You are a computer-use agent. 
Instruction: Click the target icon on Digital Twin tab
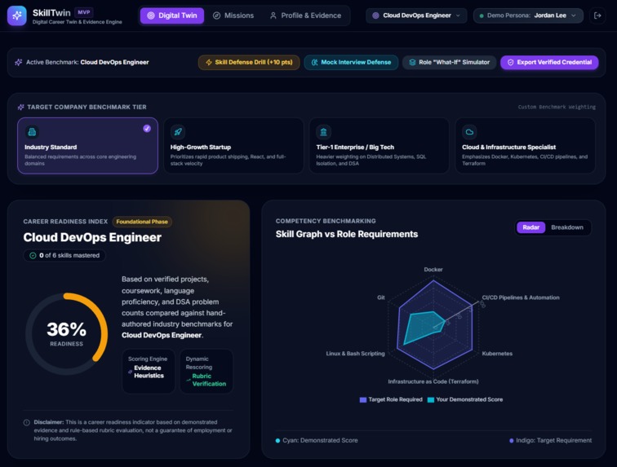click(151, 15)
